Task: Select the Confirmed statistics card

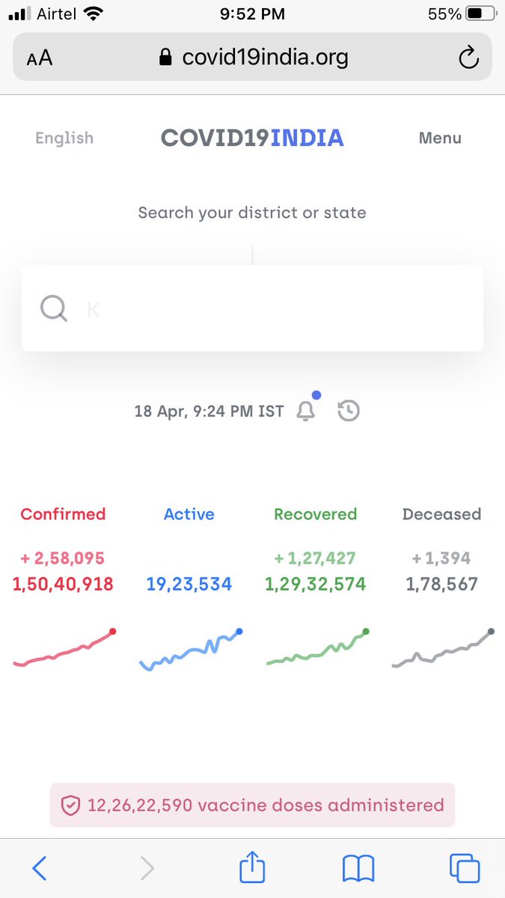Action: pyautogui.click(x=64, y=587)
